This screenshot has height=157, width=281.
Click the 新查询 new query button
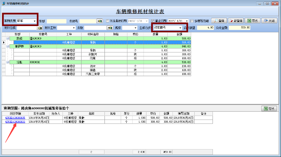tap(236, 21)
